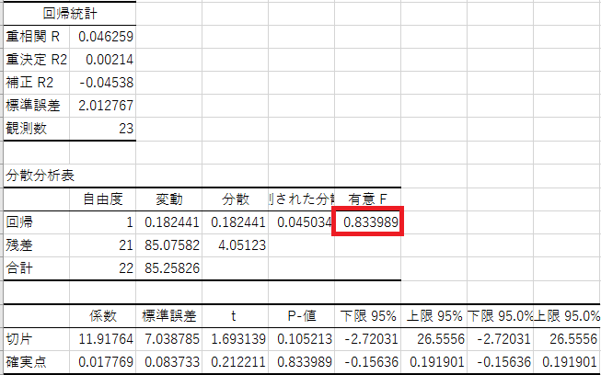Select -2.72031 under 下限 95%

click(368, 339)
